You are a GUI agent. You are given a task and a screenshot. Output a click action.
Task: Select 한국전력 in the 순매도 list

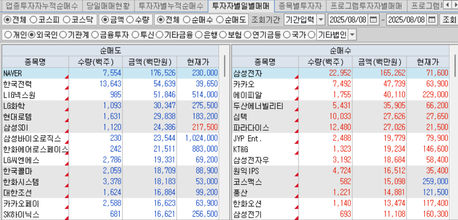[x=17, y=84]
